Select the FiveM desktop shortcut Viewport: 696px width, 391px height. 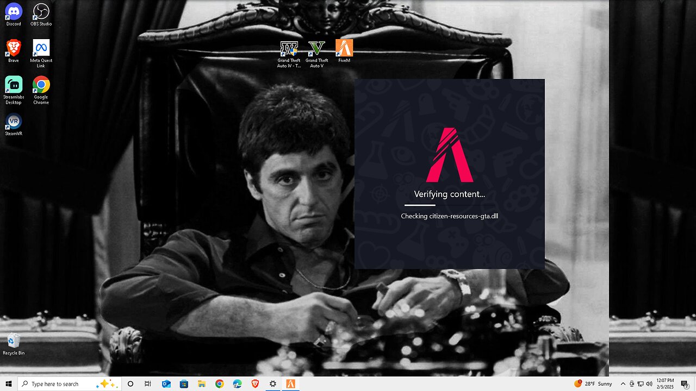coord(344,51)
